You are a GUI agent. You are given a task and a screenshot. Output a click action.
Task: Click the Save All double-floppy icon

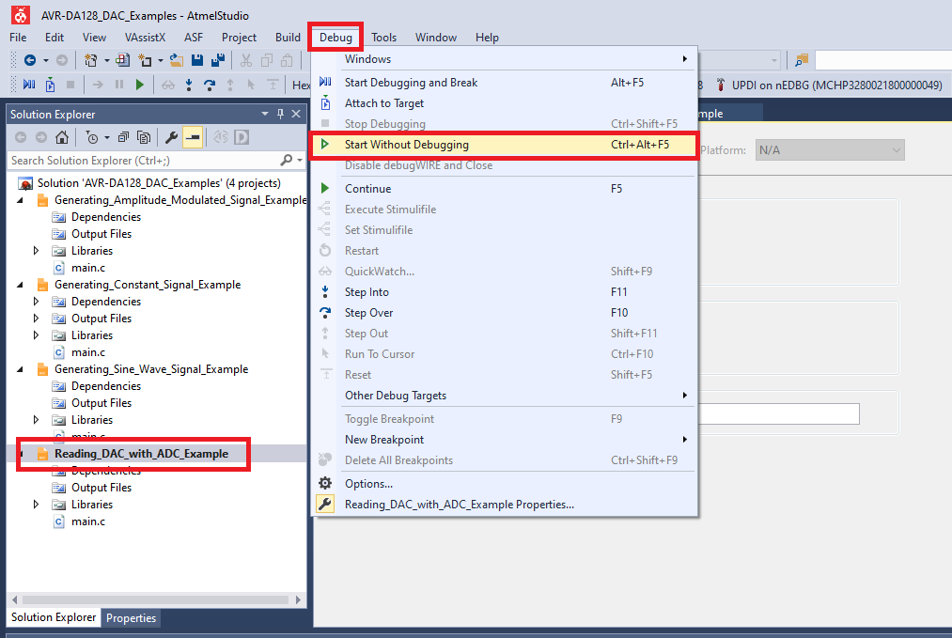coord(218,60)
